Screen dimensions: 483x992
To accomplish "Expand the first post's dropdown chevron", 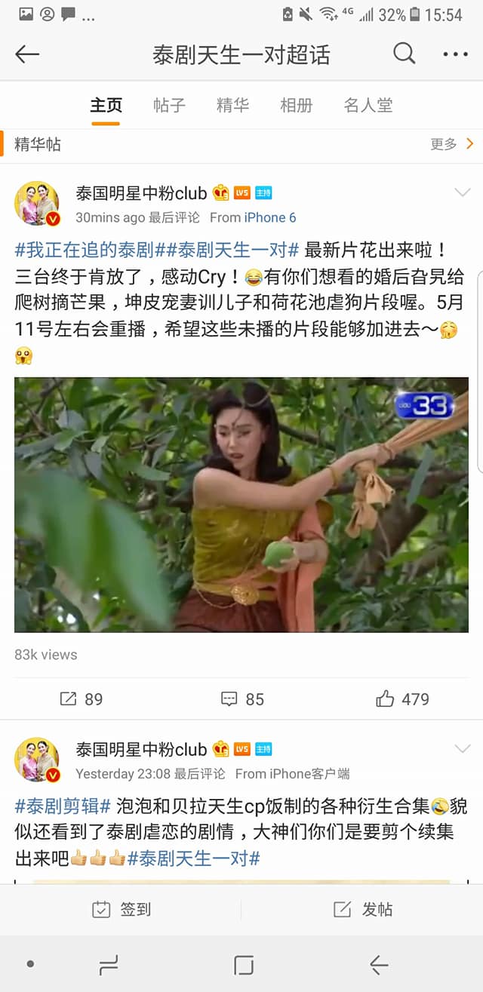I will tap(462, 192).
